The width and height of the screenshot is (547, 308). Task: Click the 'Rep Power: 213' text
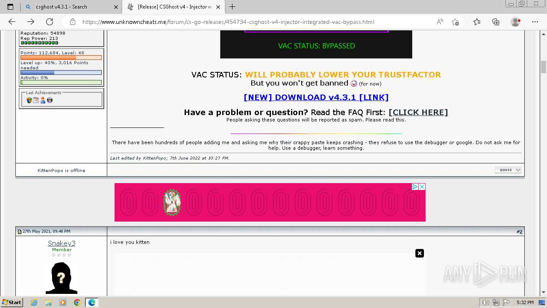(x=39, y=38)
